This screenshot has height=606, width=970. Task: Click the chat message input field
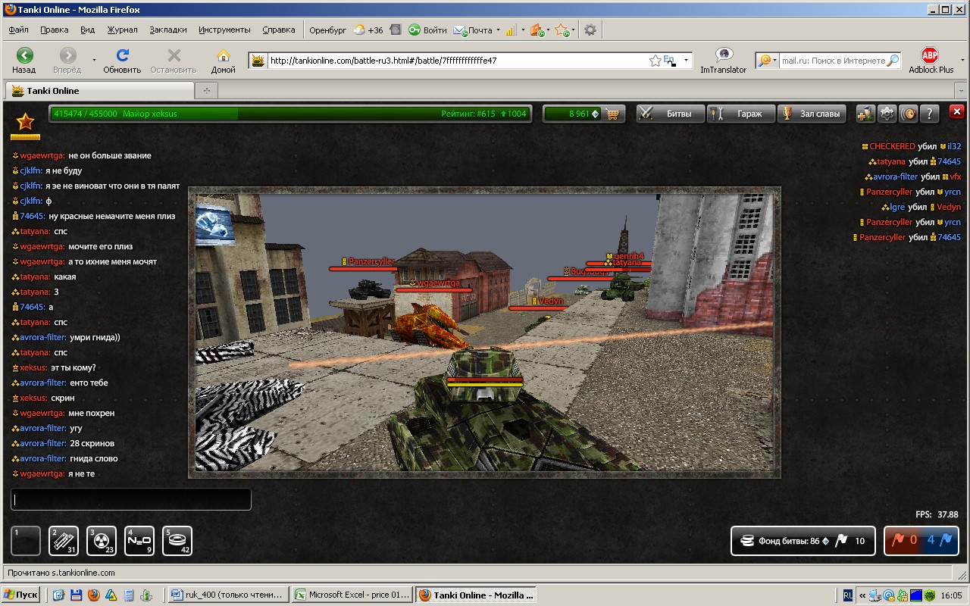(131, 499)
